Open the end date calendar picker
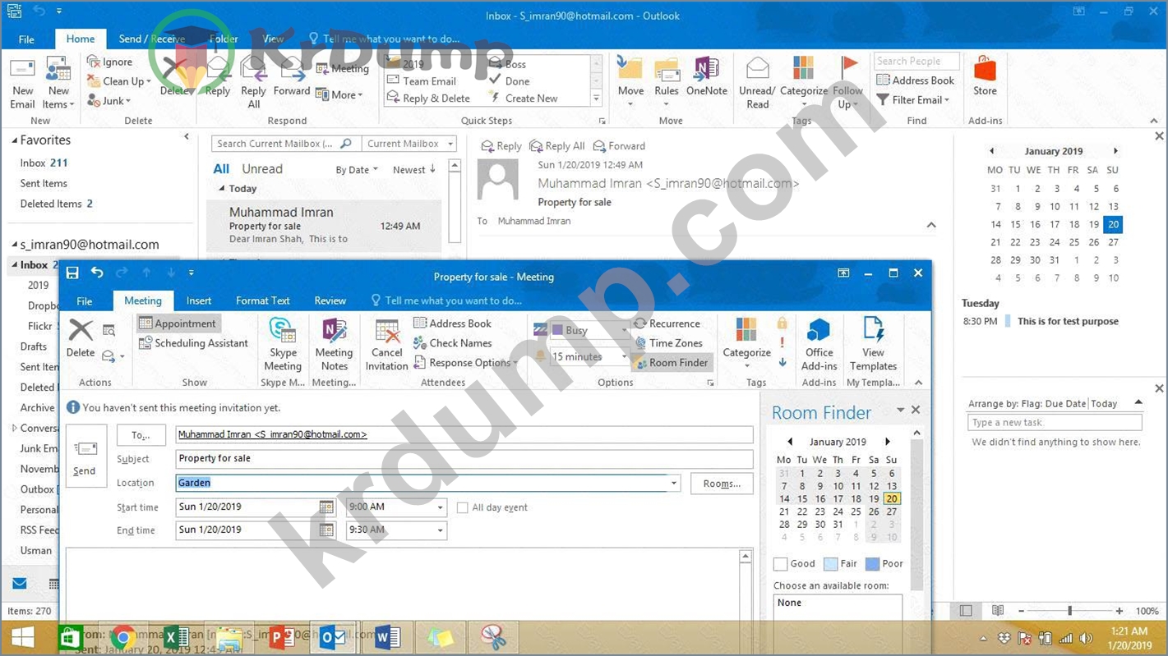 coord(326,530)
